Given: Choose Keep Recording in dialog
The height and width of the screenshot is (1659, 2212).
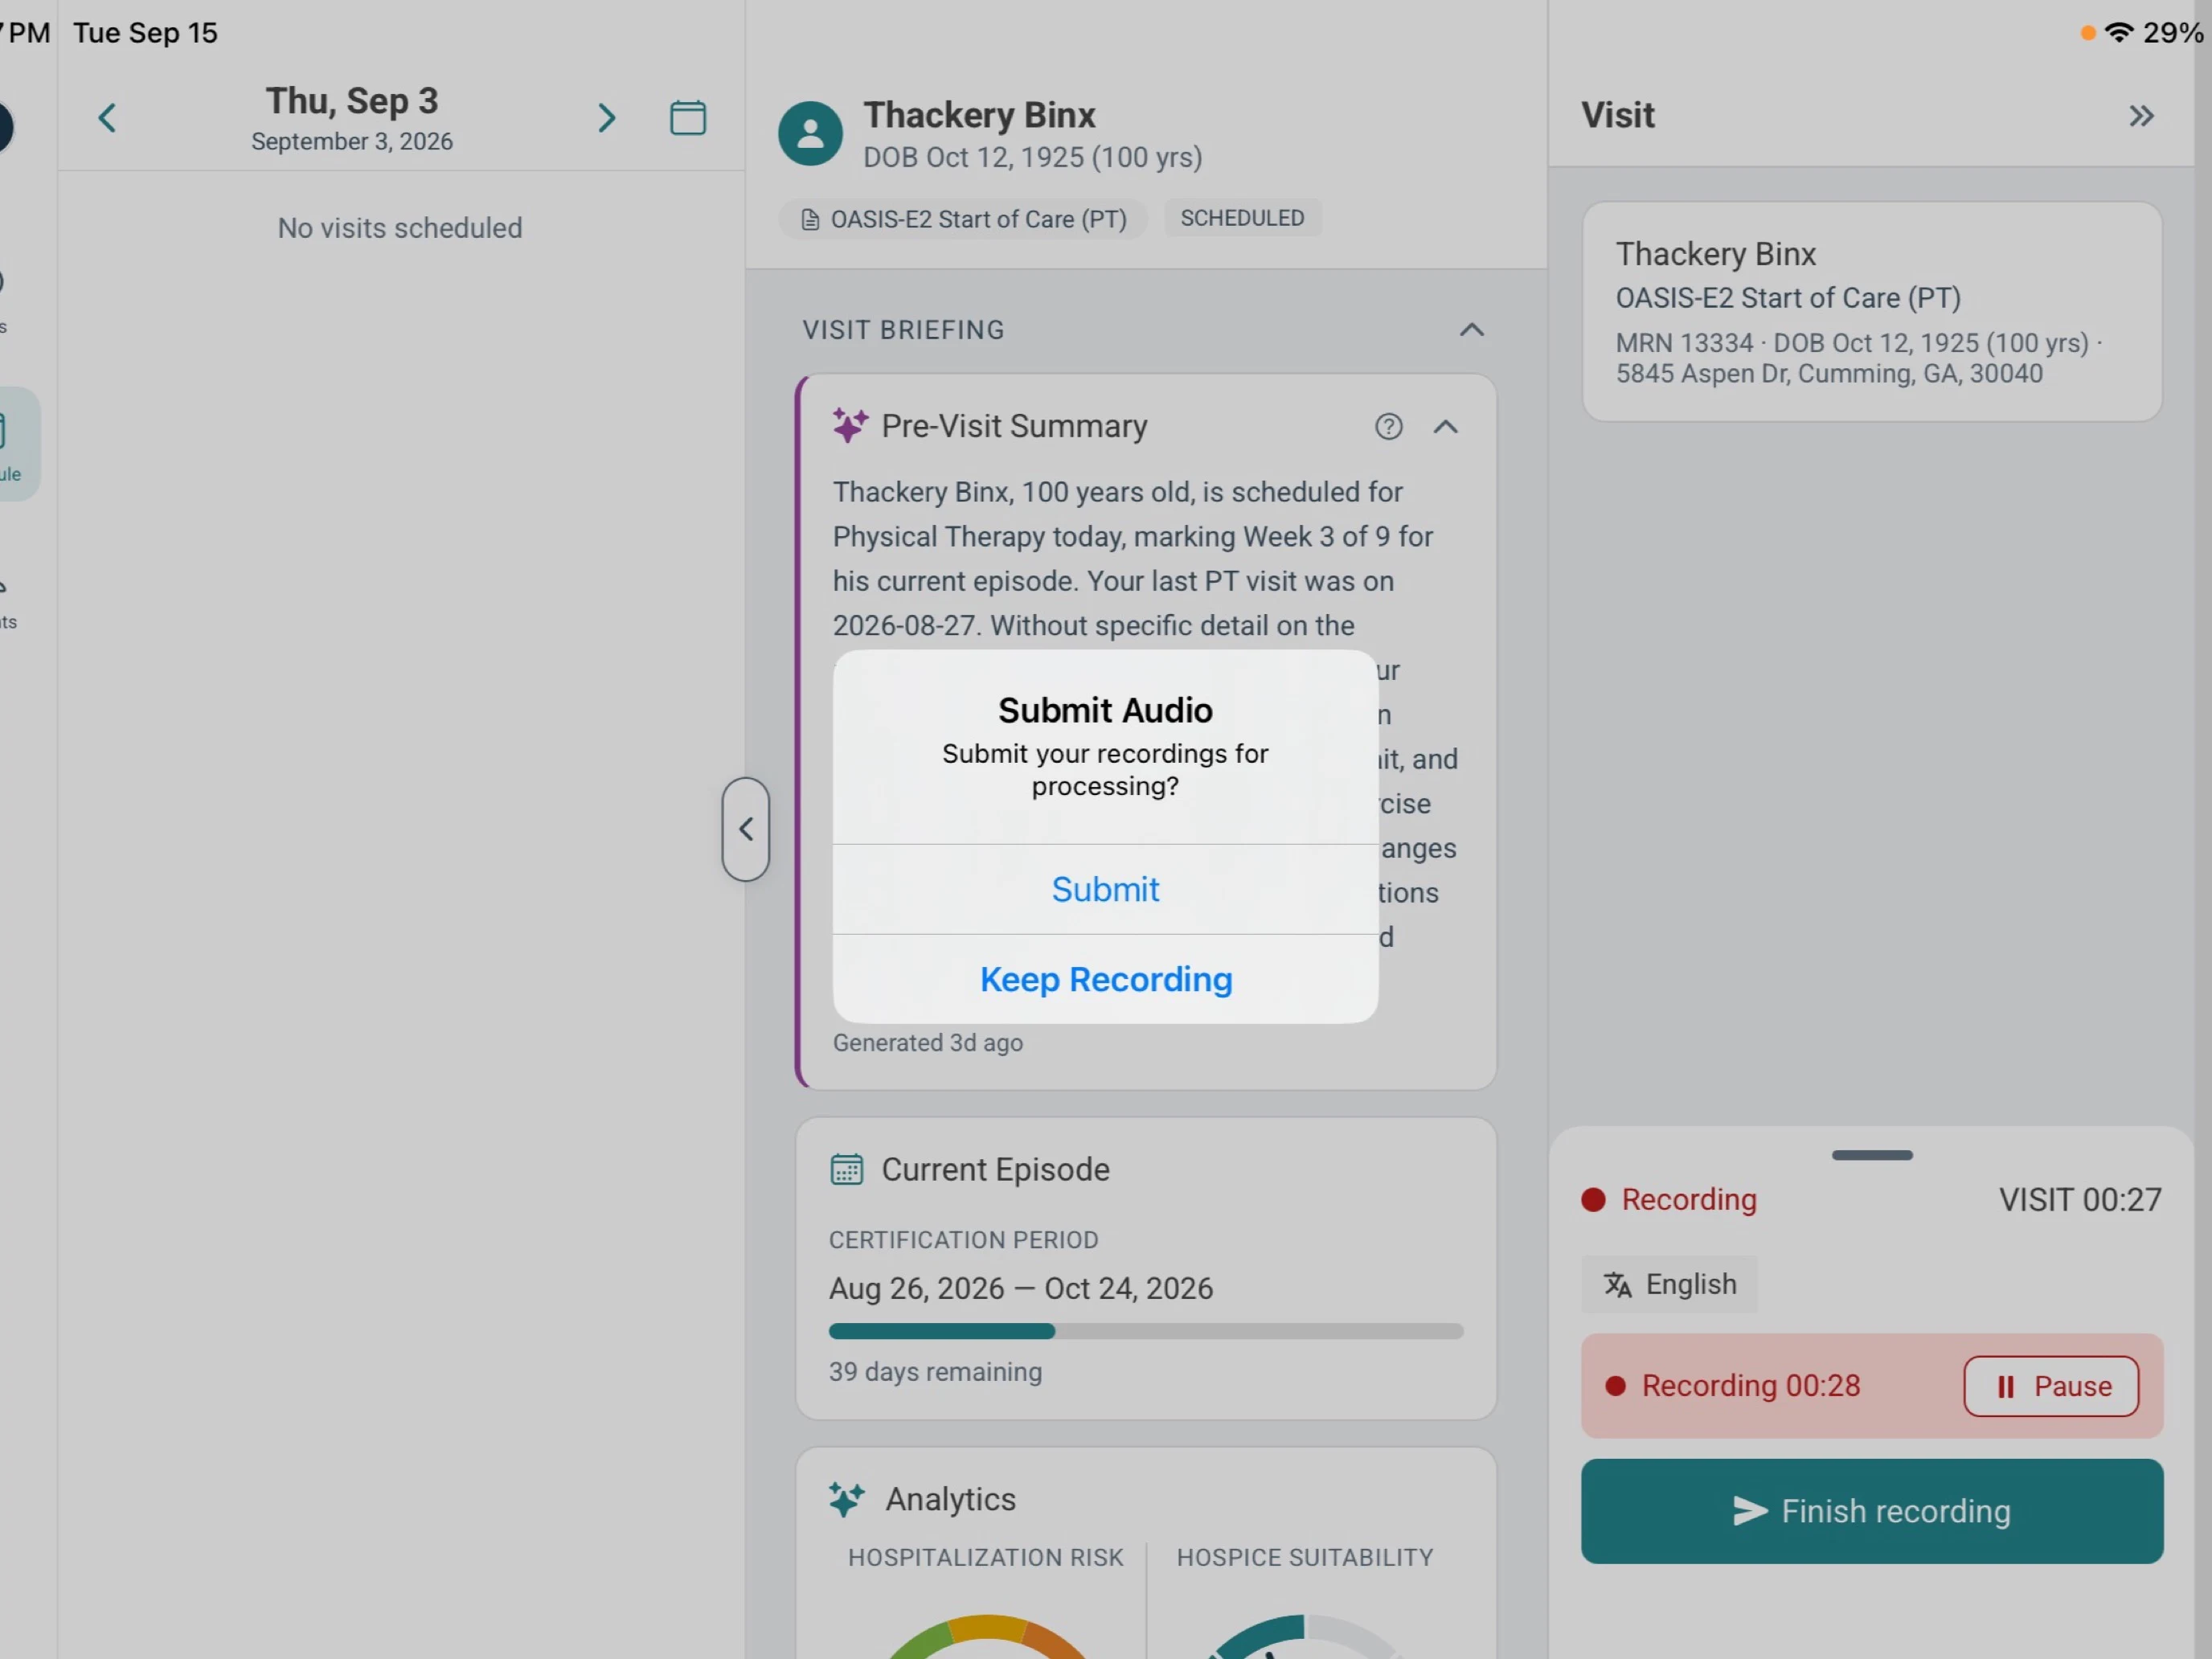Looking at the screenshot, I should (1105, 979).
